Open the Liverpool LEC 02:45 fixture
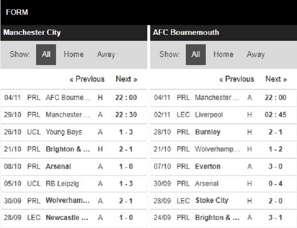Image resolution: width=297 pixels, height=228 pixels. point(224,115)
